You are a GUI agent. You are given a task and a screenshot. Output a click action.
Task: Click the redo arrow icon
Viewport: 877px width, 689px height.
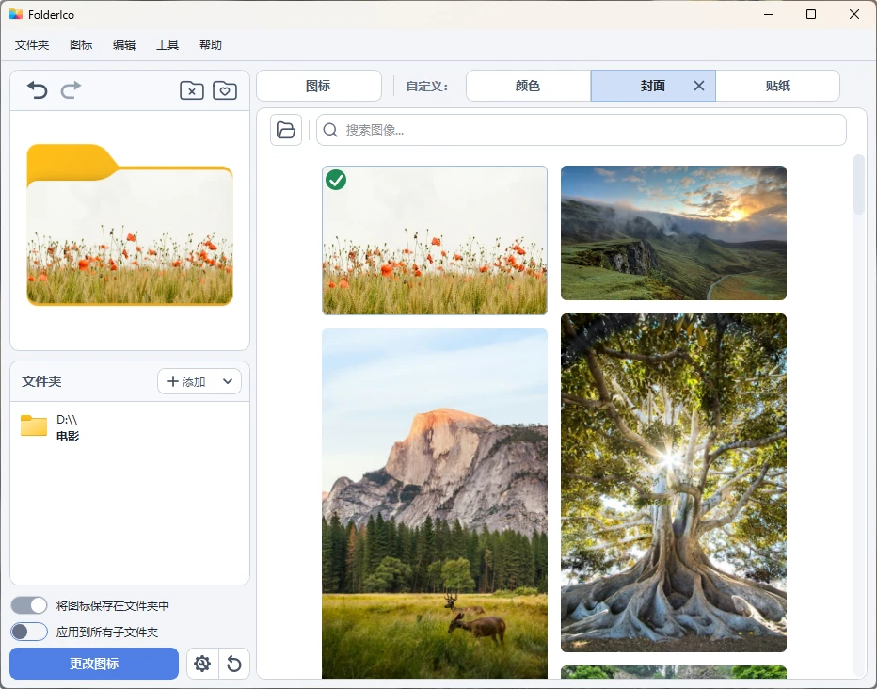[x=71, y=89]
